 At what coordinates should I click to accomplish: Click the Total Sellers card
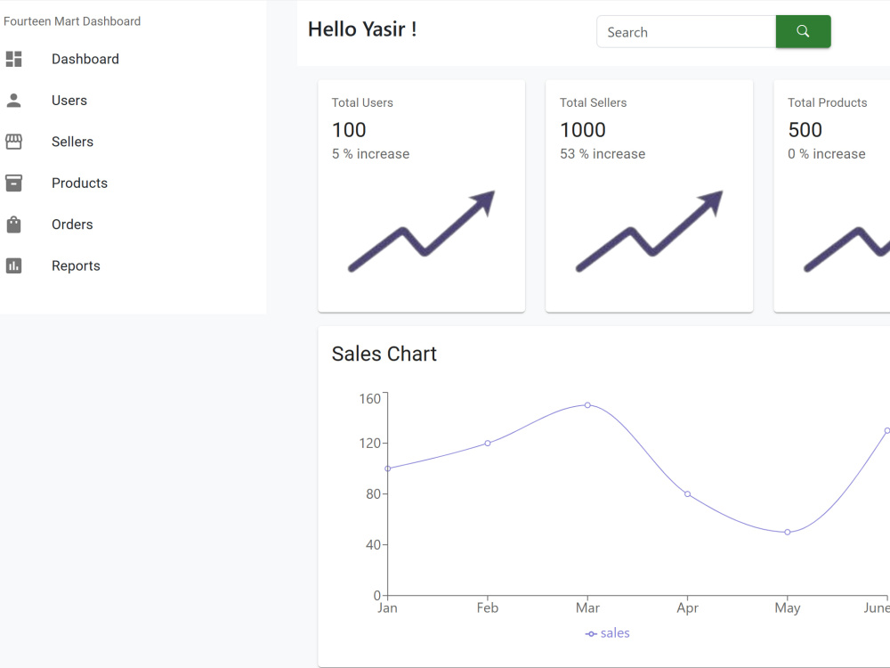tap(650, 196)
